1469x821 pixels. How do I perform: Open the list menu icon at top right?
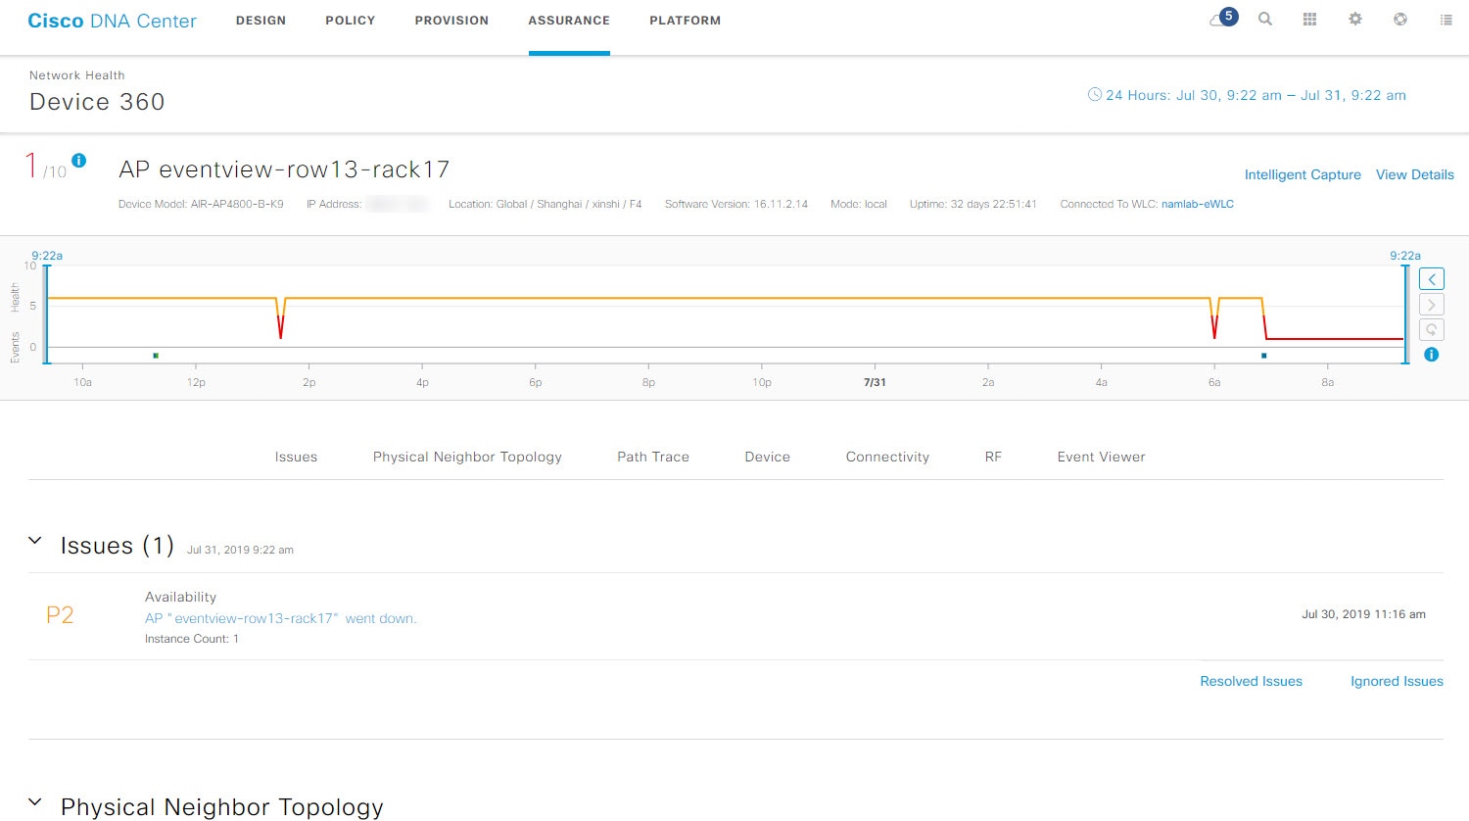1445,20
